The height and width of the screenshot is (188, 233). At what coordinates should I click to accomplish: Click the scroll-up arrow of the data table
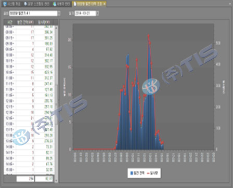click(x=56, y=28)
